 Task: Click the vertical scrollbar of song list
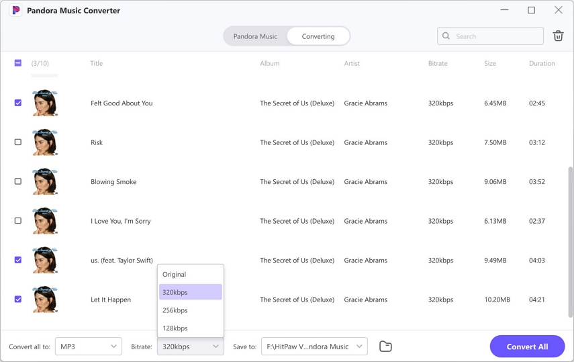pos(569,242)
